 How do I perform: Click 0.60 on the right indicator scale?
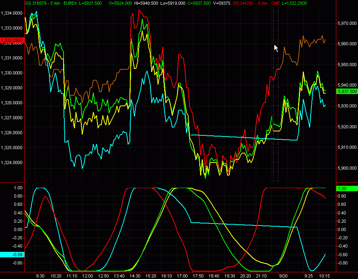342,204
